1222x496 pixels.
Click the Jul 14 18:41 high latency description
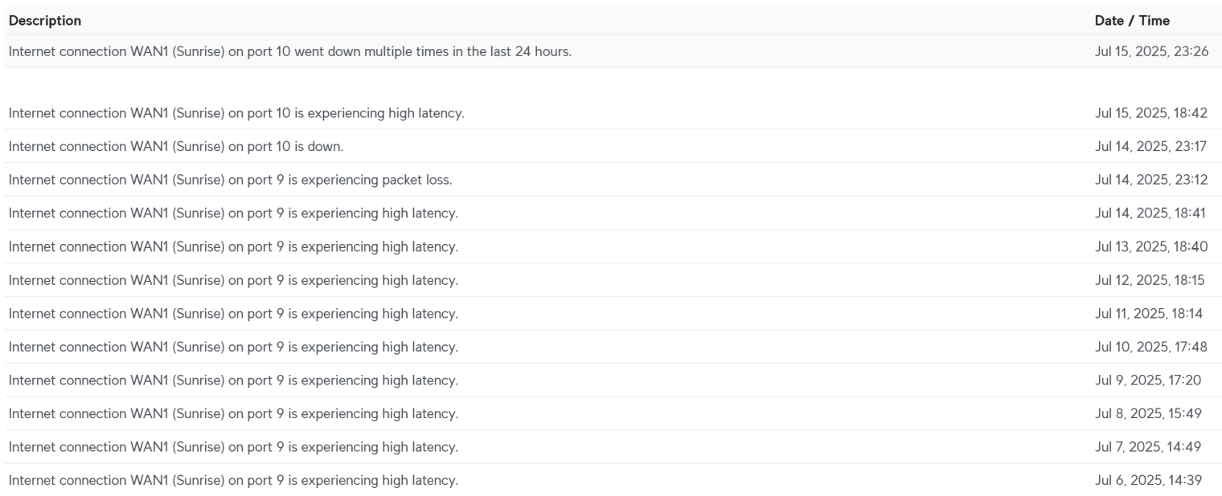[x=233, y=213]
